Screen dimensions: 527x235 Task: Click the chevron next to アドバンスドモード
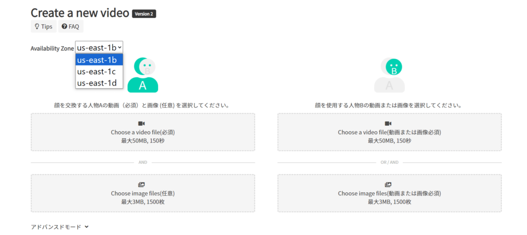click(x=86, y=227)
